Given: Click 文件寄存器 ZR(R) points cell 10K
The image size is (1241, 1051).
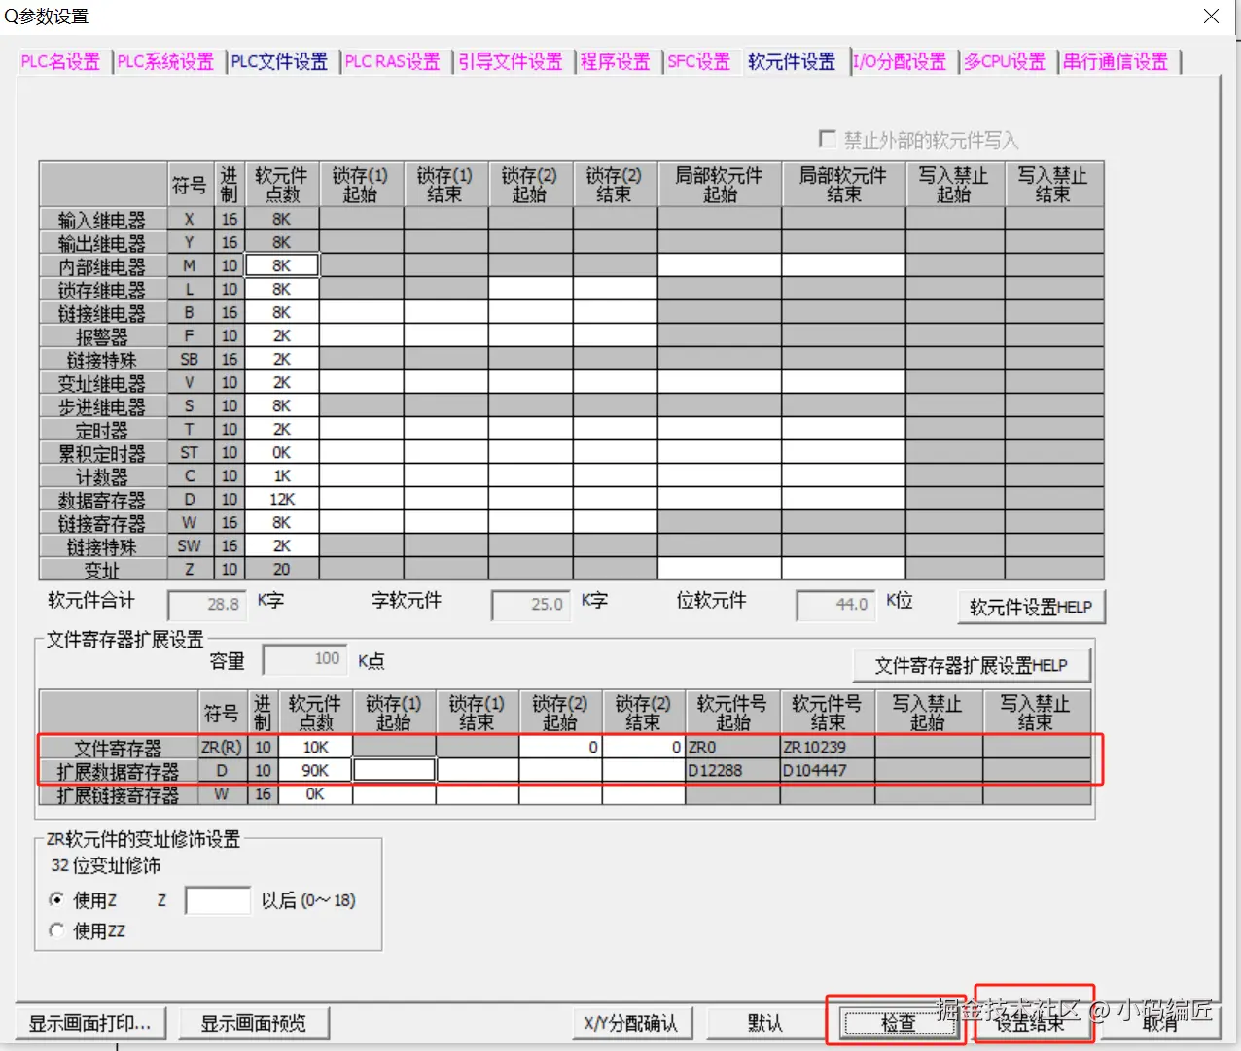Looking at the screenshot, I should point(315,747).
